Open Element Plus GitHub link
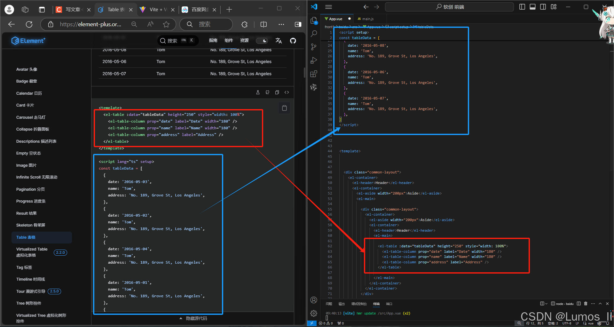Image resolution: width=614 pixels, height=327 pixels. click(293, 41)
